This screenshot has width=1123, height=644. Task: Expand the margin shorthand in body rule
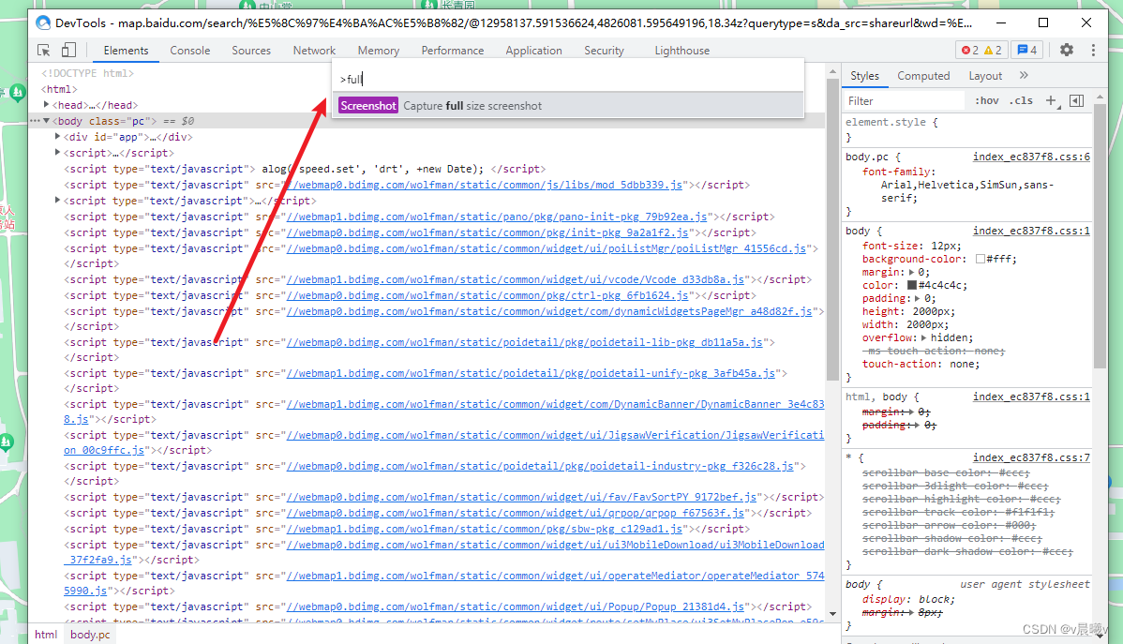(x=912, y=272)
